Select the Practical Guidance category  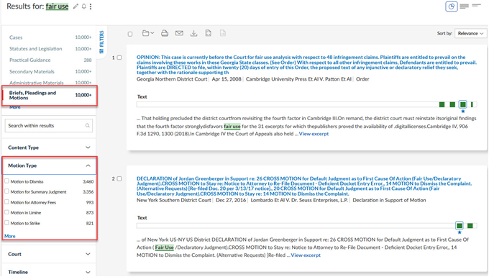tap(30, 60)
